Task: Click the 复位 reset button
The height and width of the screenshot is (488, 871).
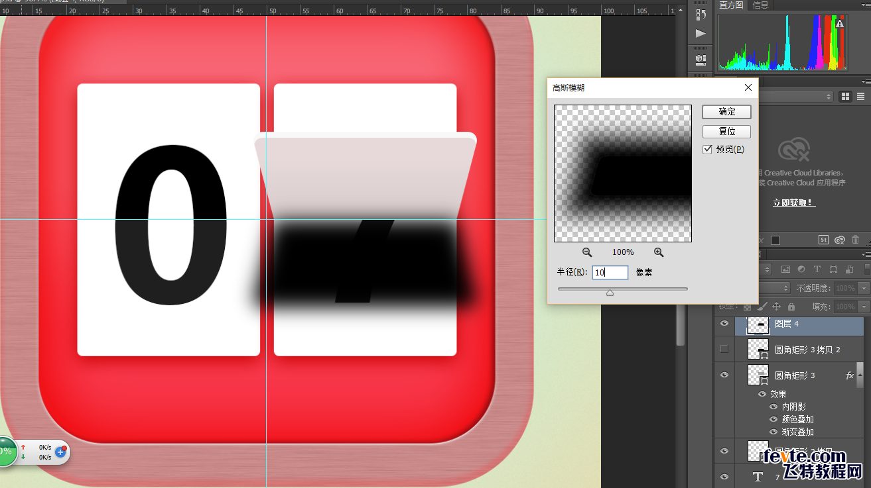Action: pyautogui.click(x=726, y=131)
